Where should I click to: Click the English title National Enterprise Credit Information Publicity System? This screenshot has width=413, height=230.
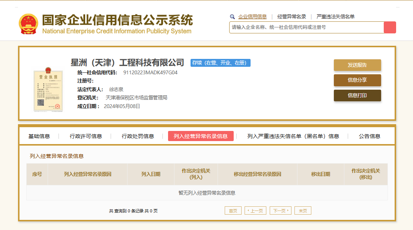click(x=117, y=31)
